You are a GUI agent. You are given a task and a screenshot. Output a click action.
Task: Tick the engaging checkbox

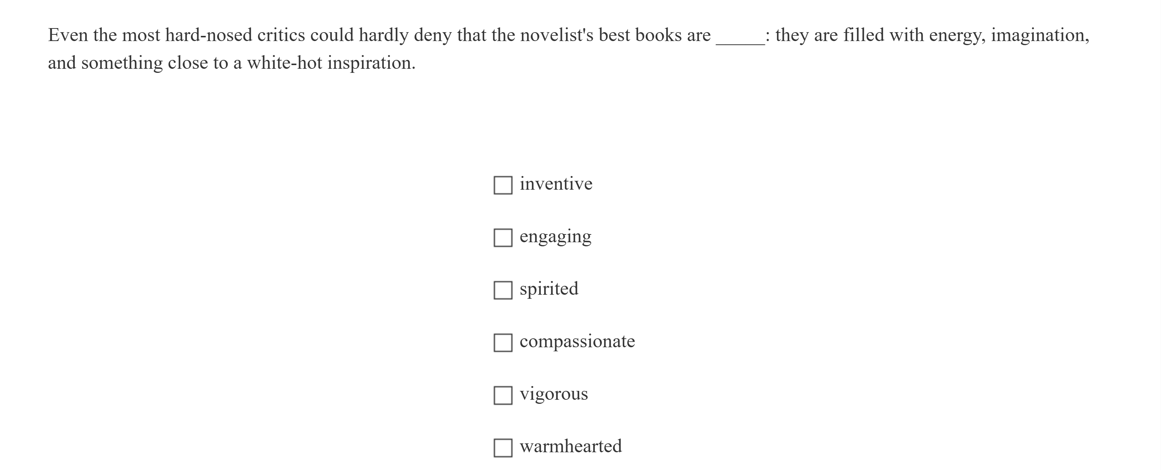click(x=503, y=238)
